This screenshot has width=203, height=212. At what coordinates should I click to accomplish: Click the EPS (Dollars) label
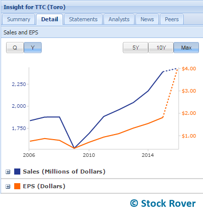(x=44, y=186)
